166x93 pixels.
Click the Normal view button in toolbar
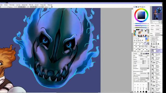(x=40, y=7)
